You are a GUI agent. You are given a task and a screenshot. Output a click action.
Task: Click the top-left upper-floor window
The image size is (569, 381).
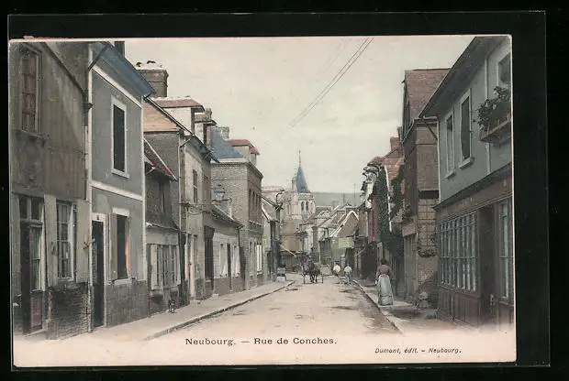30,90
